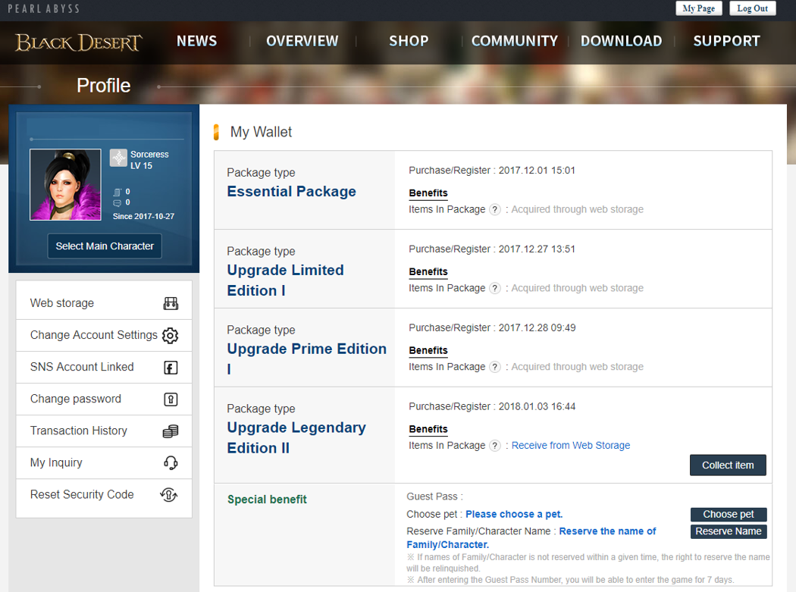Open the OVERVIEW menu

(302, 41)
